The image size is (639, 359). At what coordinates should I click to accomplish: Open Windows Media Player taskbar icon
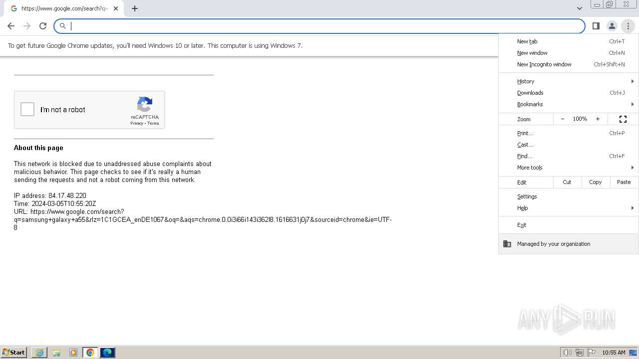[73, 353]
